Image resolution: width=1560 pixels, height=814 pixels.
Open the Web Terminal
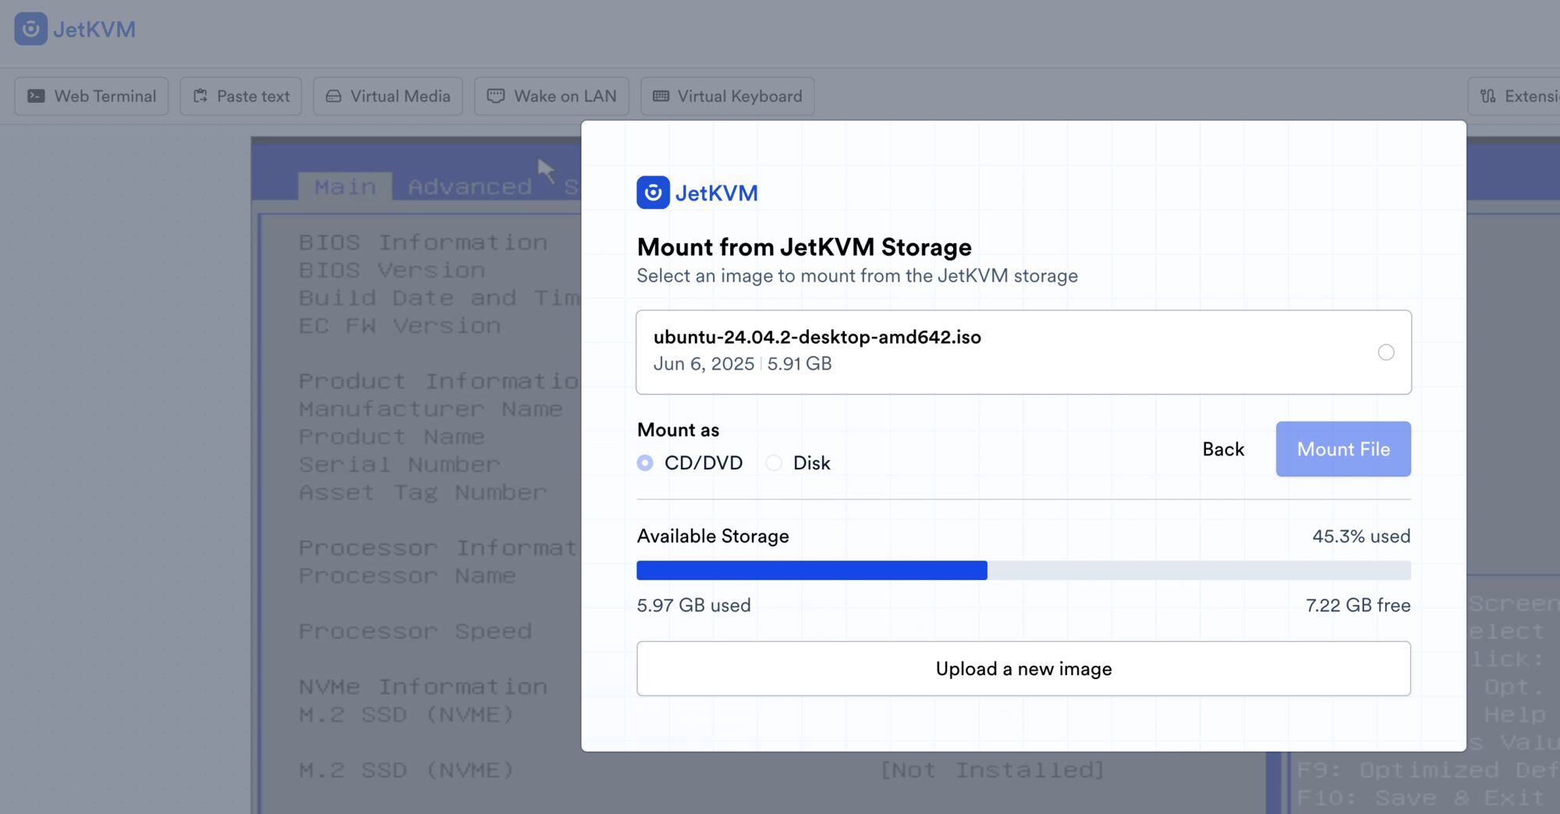(x=91, y=96)
